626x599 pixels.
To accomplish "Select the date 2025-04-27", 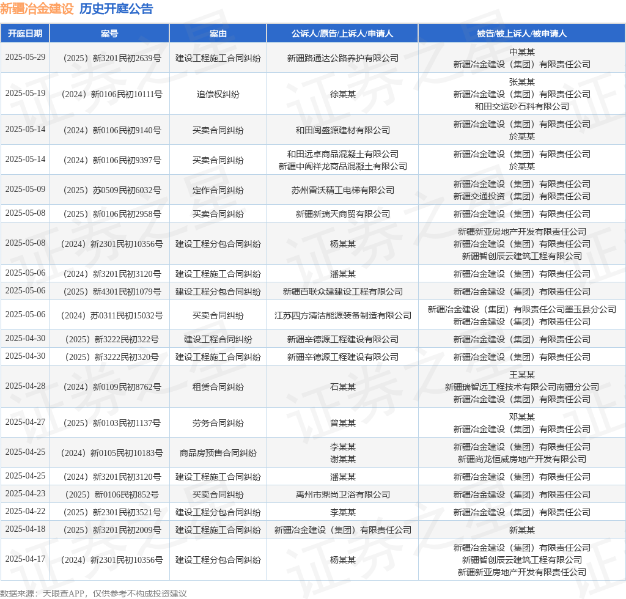I will point(25,422).
